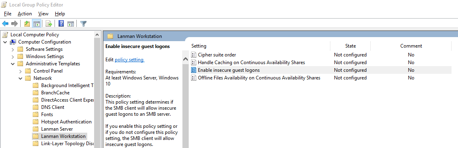Select Handle Caching on Continuous Availability Shares
Screen dimensions: 458x148
[x=252, y=62]
